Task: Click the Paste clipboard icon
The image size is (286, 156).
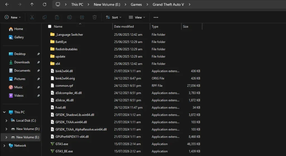Action: click(x=57, y=17)
